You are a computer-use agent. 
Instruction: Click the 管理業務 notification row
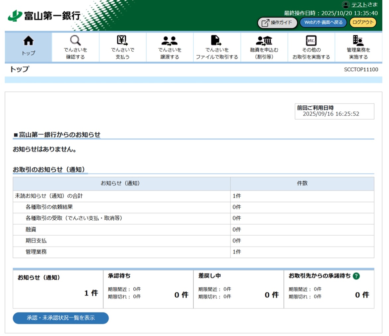click(36, 252)
